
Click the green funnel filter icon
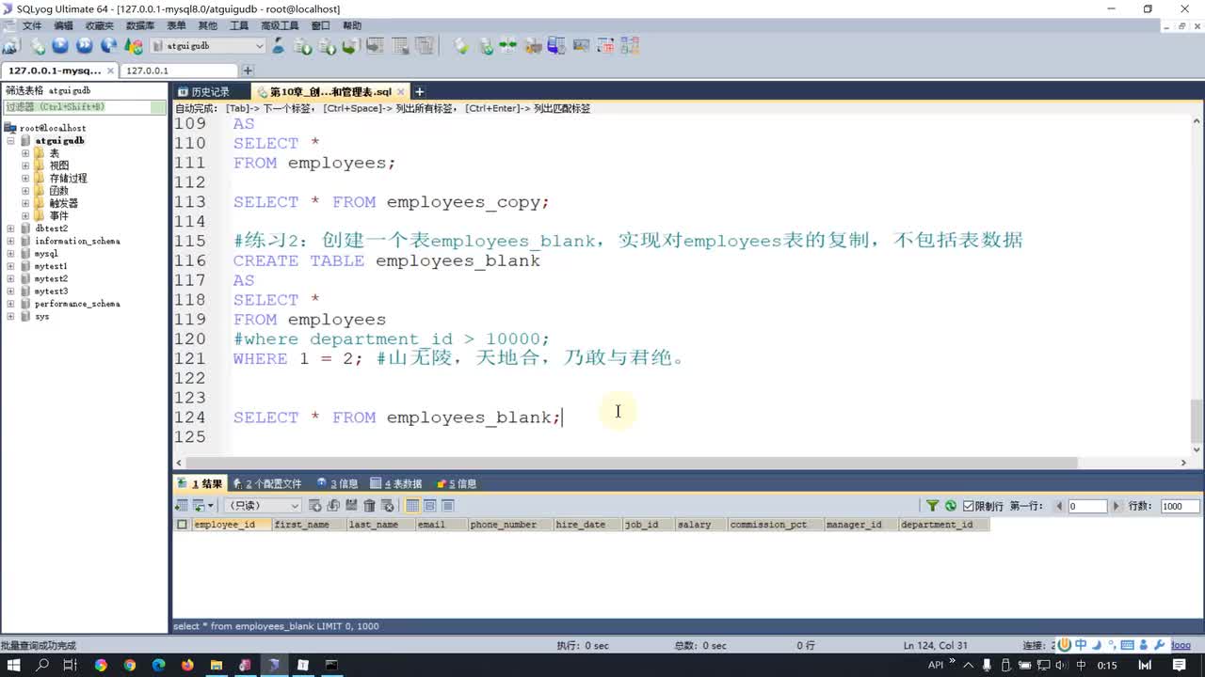pos(932,506)
